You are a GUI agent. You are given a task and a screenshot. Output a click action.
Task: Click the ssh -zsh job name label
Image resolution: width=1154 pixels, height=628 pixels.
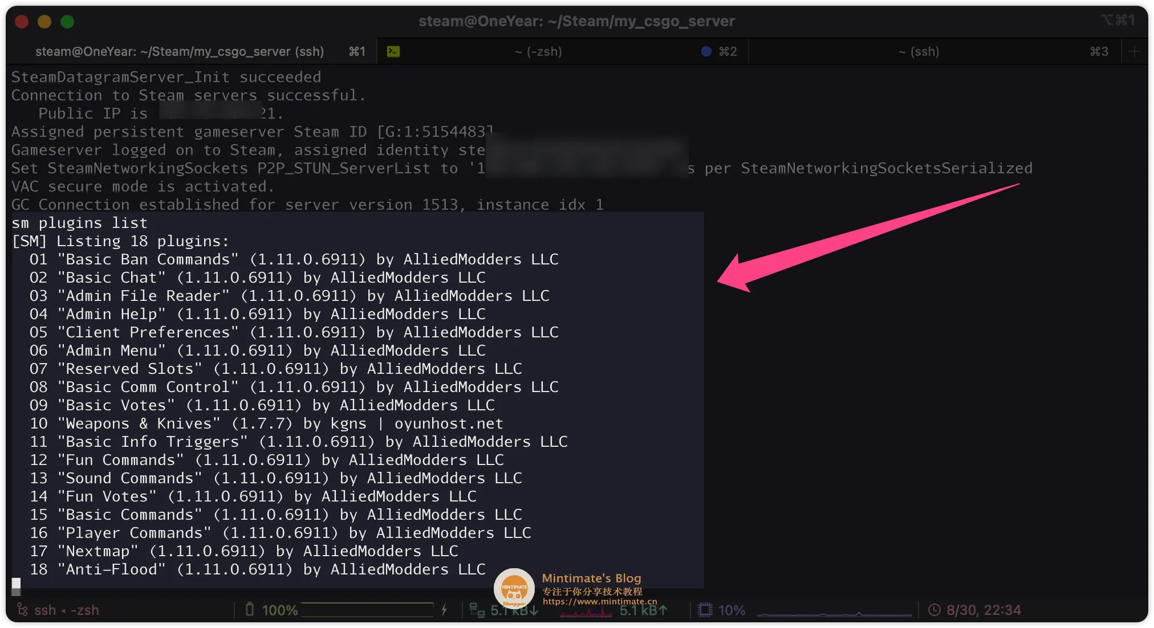pos(66,610)
